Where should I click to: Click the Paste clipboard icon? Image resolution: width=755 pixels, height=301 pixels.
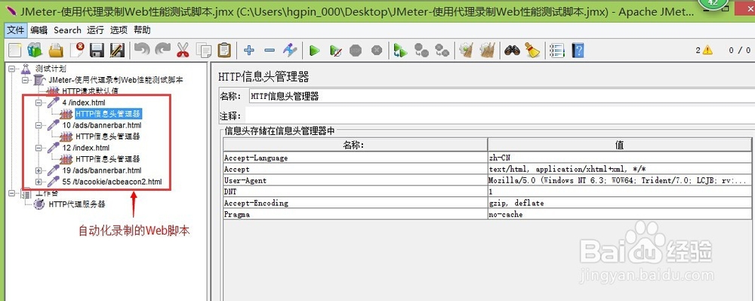(x=224, y=50)
